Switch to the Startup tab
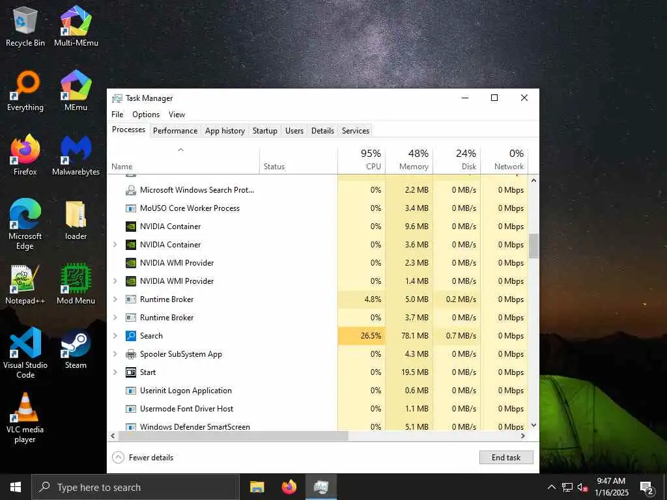Image resolution: width=667 pixels, height=500 pixels. pos(265,130)
